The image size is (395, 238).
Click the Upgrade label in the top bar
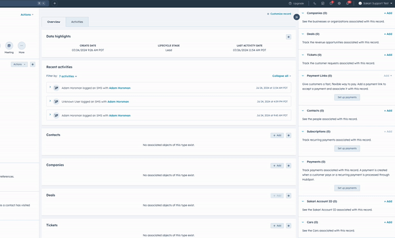[x=298, y=3]
